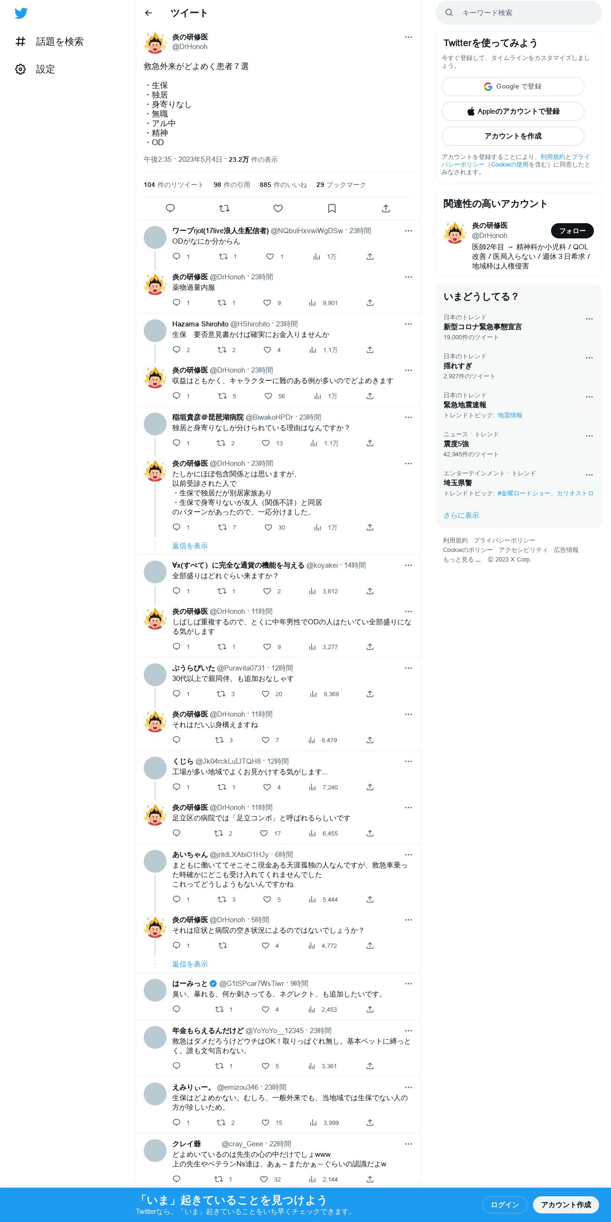Open the more options menu on the main tweet
Image resolution: width=611 pixels, height=1222 pixels.
coord(408,37)
